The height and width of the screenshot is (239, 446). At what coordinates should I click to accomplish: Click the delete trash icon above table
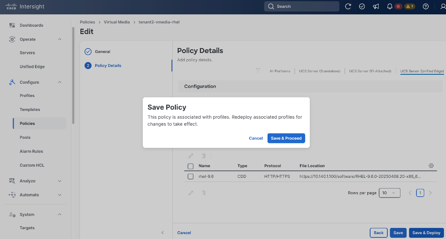(204, 156)
